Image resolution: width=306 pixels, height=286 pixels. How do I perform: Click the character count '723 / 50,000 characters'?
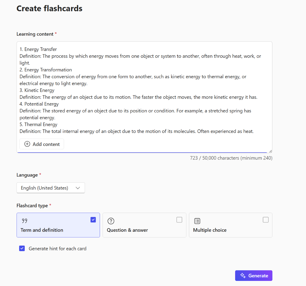point(214,158)
